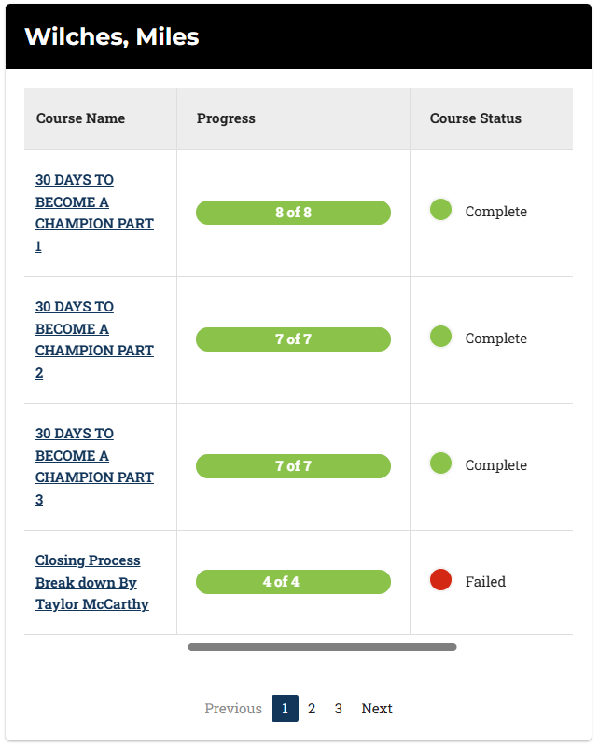Open 30 Days Champion Part 1 course
Image resolution: width=599 pixels, height=747 pixels.
94,213
